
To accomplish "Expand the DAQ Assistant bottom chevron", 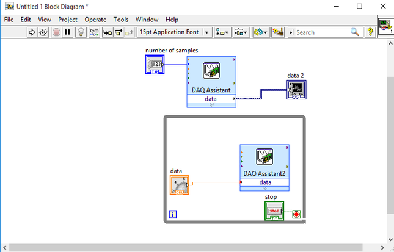I will click(x=211, y=105).
